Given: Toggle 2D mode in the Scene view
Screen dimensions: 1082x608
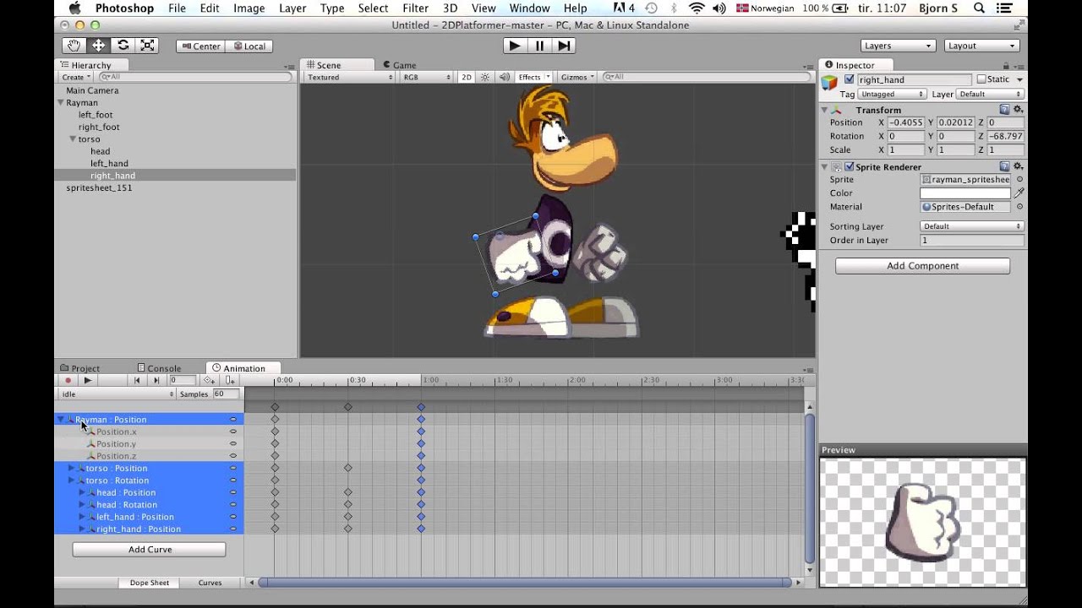Looking at the screenshot, I should click(x=466, y=76).
